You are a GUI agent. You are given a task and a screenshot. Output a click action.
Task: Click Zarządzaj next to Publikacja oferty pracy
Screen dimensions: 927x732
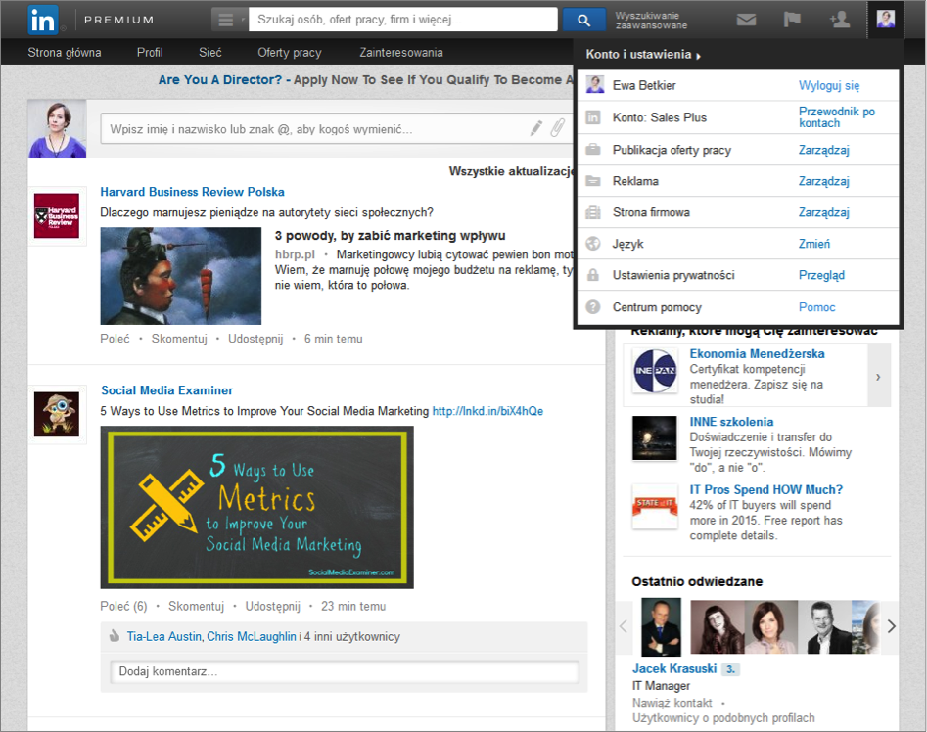(x=823, y=150)
